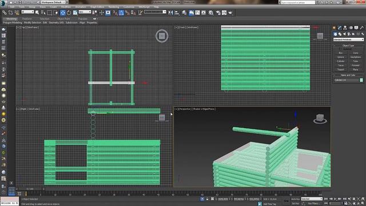Toggle the Selection Lock padlock
Viewport: 366px width, 206px height.
207,199
